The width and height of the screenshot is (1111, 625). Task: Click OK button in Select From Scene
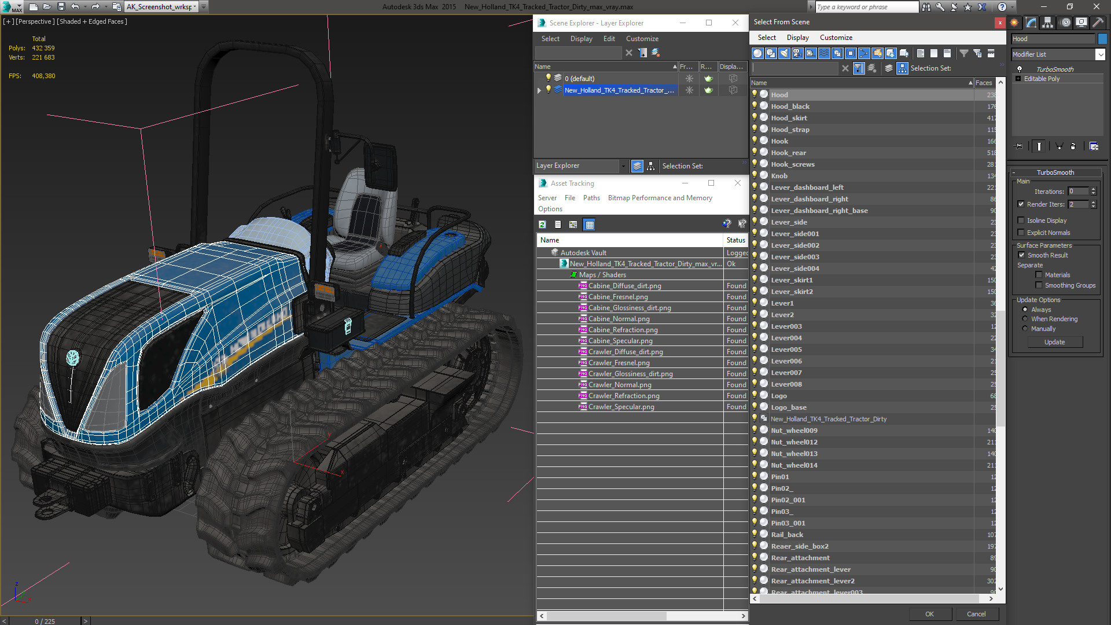click(x=929, y=614)
